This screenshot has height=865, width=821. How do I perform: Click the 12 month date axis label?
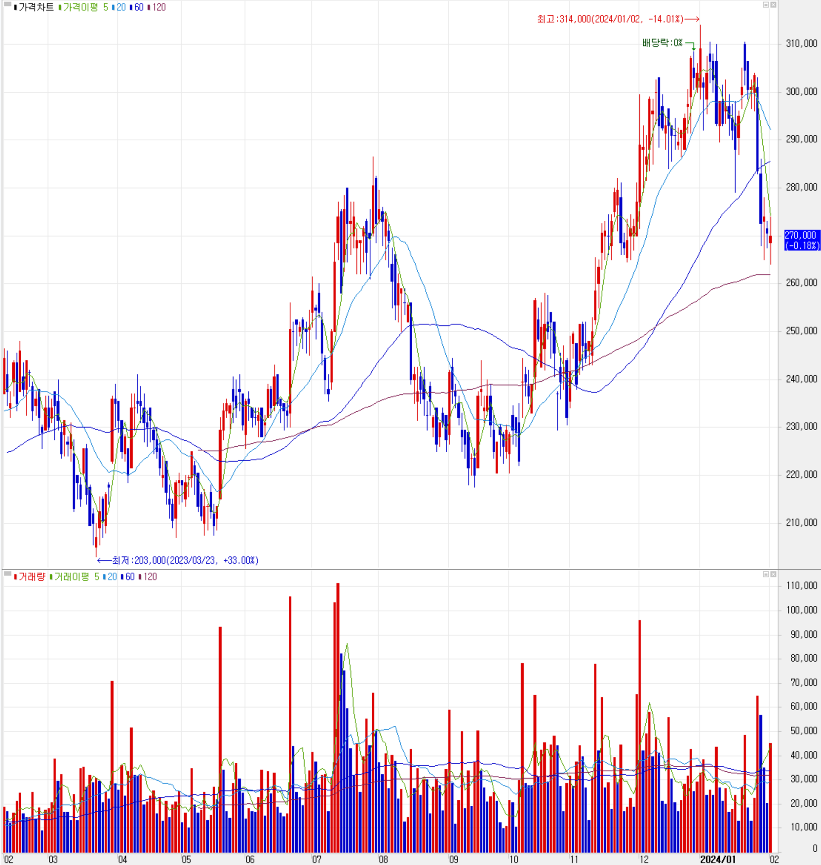click(644, 860)
